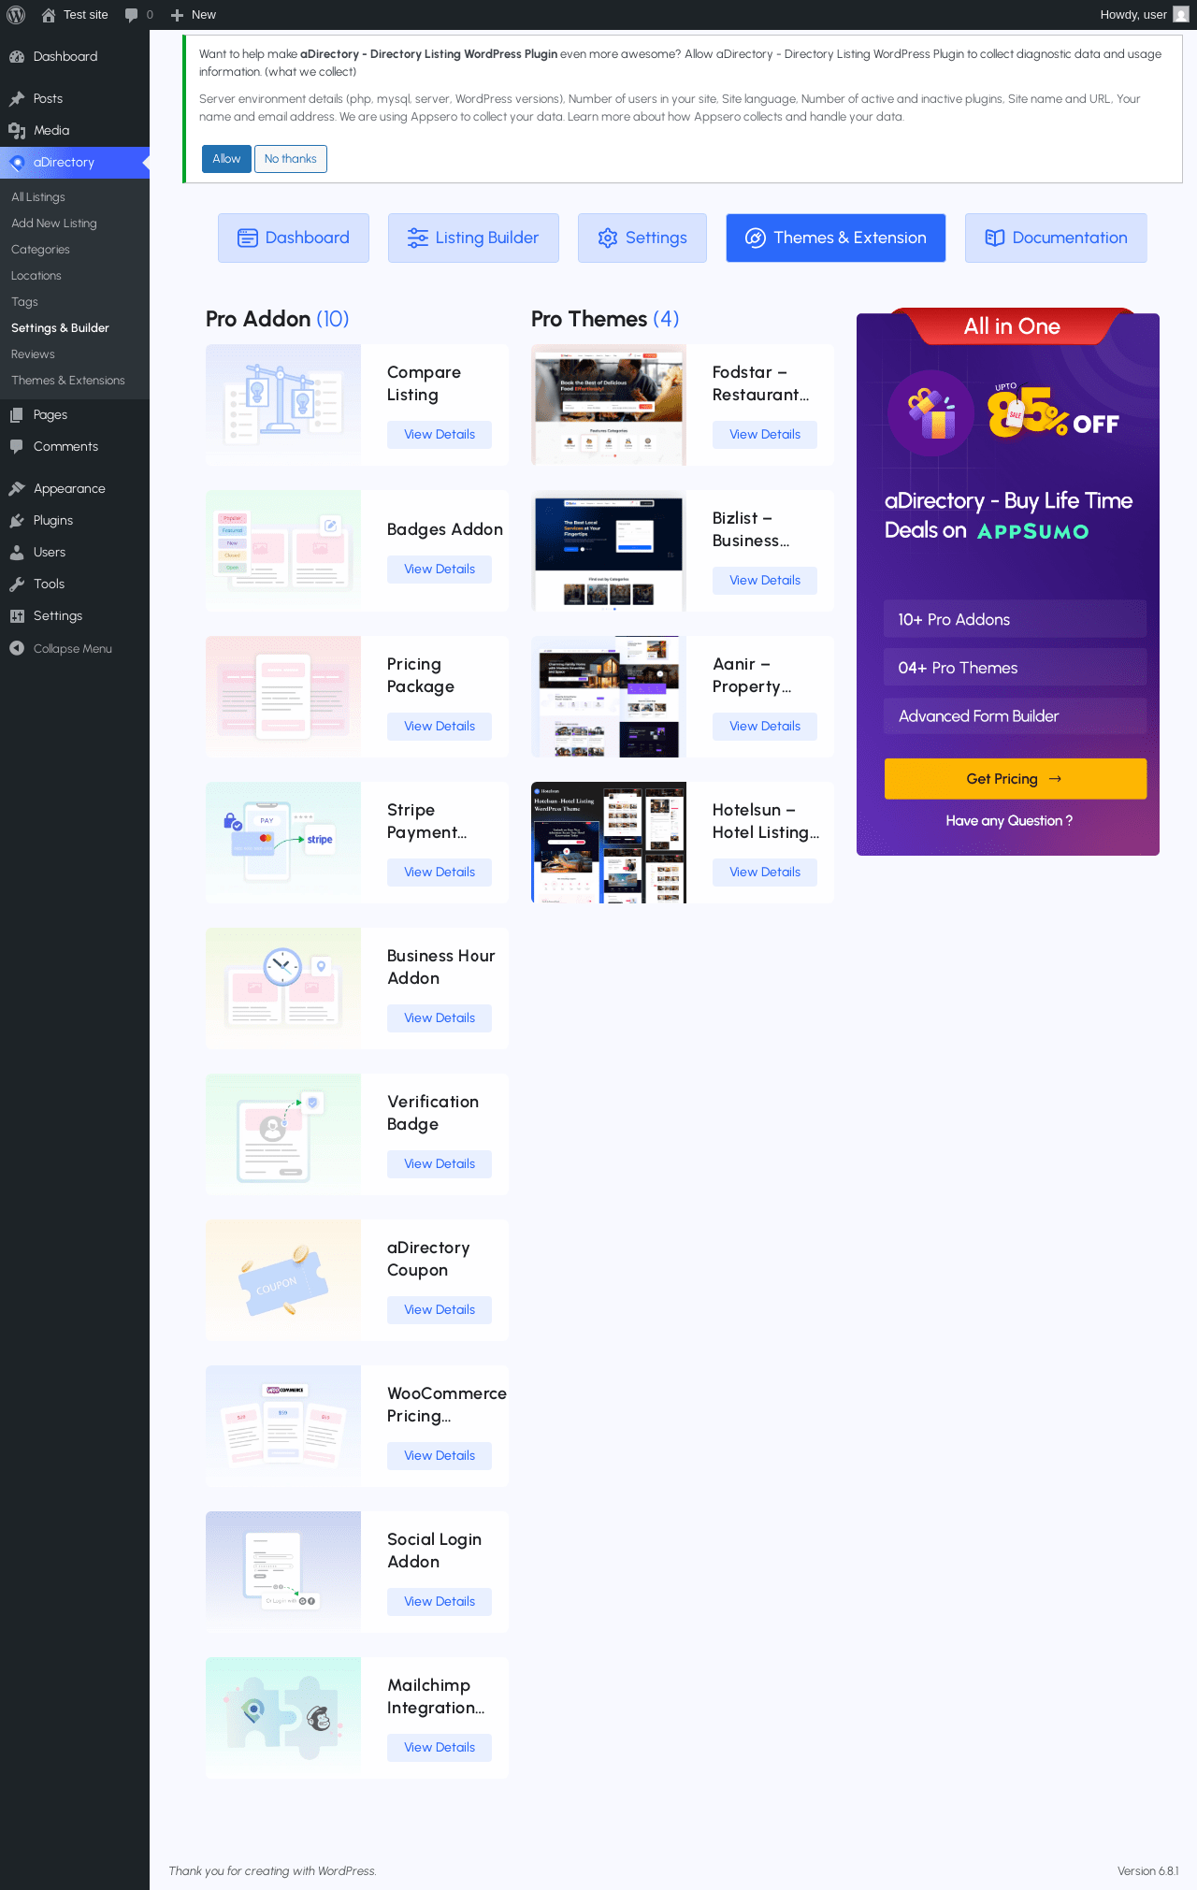This screenshot has width=1197, height=1890.
Task: Click the comments bubble icon in admin bar
Action: (x=131, y=15)
